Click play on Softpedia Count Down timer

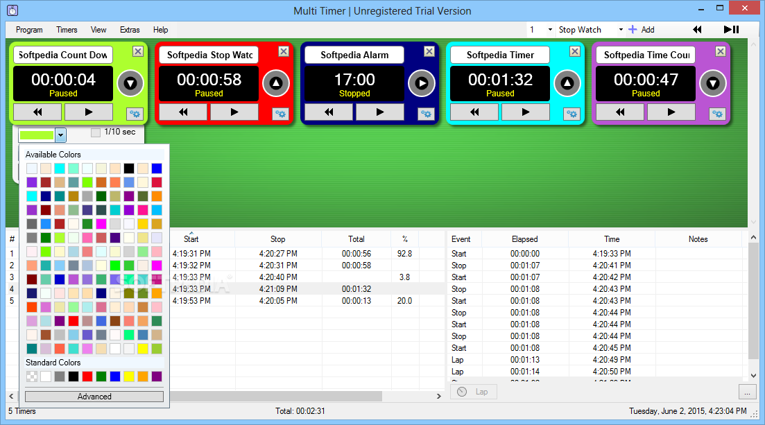(88, 112)
